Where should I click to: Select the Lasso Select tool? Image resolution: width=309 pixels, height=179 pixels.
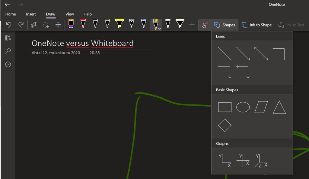click(46, 25)
